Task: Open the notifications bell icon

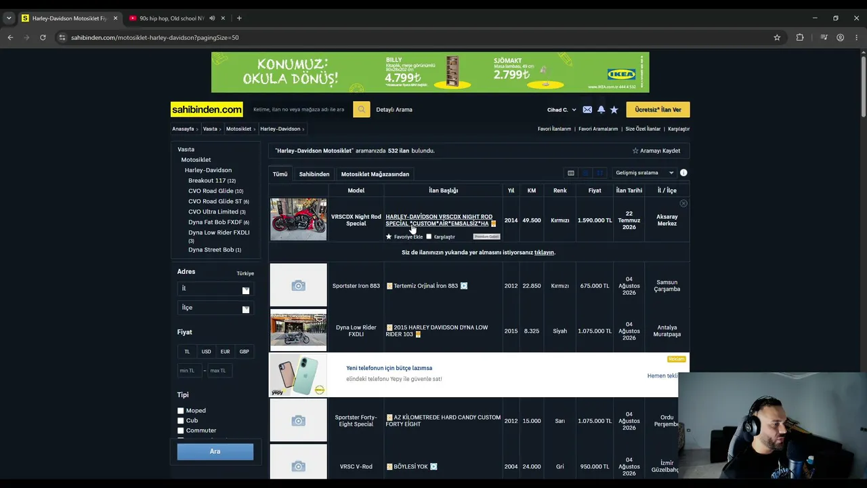Action: click(x=601, y=110)
